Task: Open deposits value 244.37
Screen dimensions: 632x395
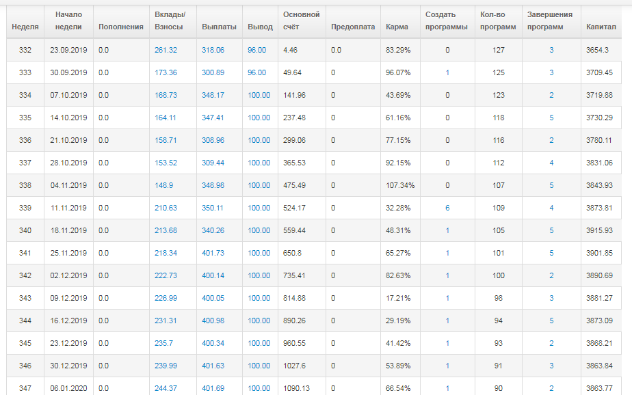Action: (166, 388)
